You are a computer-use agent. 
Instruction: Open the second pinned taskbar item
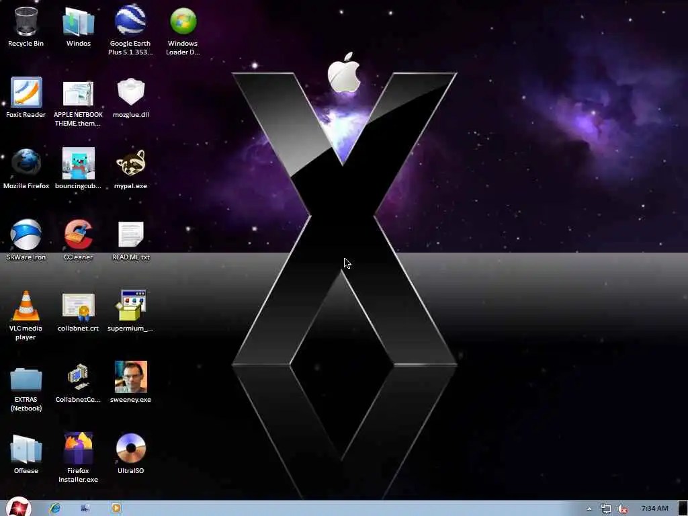coord(85,508)
